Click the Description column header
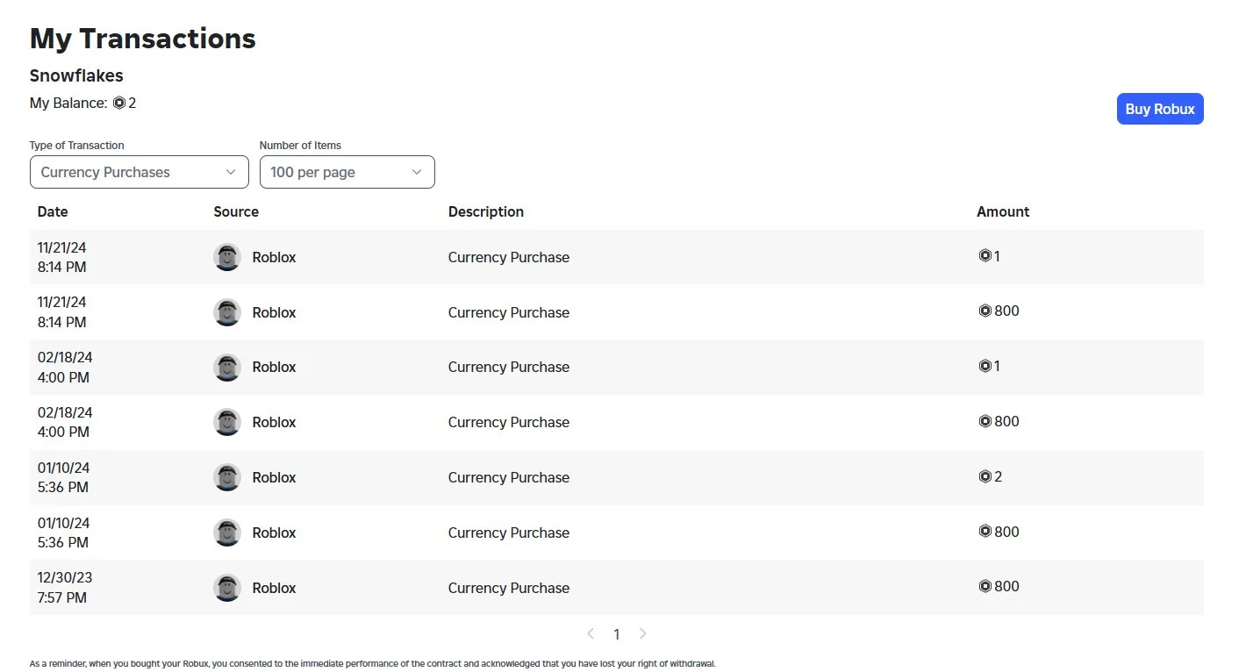Screen dimensions: 1246x672 coord(485,211)
